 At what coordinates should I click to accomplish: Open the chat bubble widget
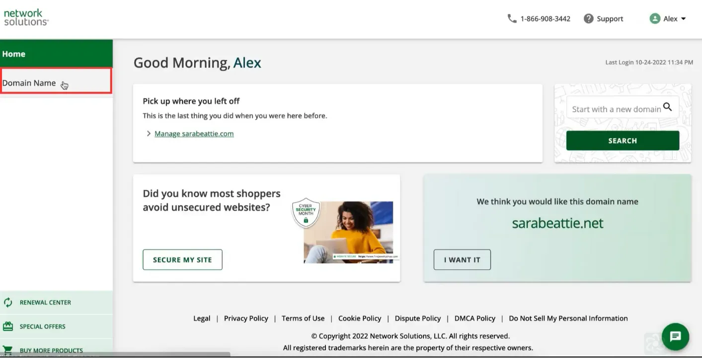click(x=675, y=337)
